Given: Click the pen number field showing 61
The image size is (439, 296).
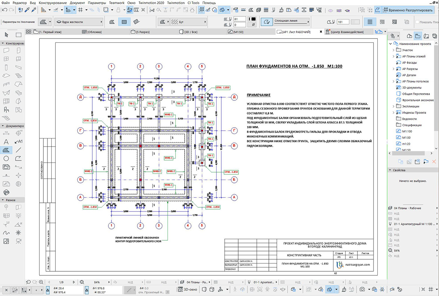Looking at the screenshot, I should click(x=240, y=19).
